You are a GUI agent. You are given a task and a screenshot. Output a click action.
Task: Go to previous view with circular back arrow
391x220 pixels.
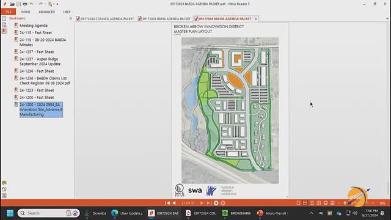[x=216, y=203]
